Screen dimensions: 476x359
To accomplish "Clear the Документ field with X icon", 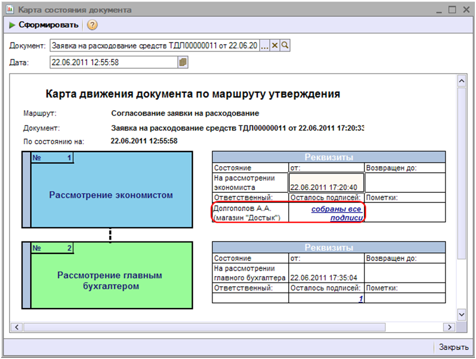I will (x=275, y=45).
